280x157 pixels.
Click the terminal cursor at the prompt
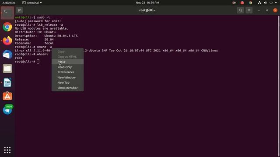click(x=38, y=61)
